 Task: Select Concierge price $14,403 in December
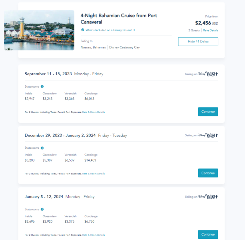[91, 160]
